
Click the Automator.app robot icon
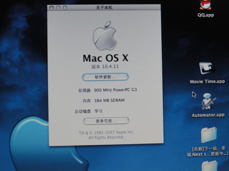208,102
